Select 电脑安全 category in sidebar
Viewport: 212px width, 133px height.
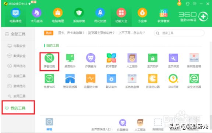pos(17,46)
